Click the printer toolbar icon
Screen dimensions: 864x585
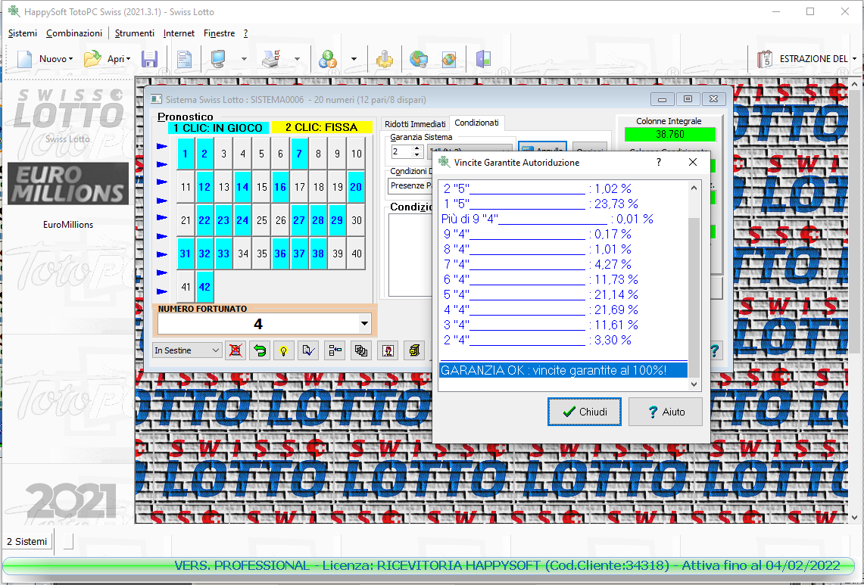tap(271, 59)
